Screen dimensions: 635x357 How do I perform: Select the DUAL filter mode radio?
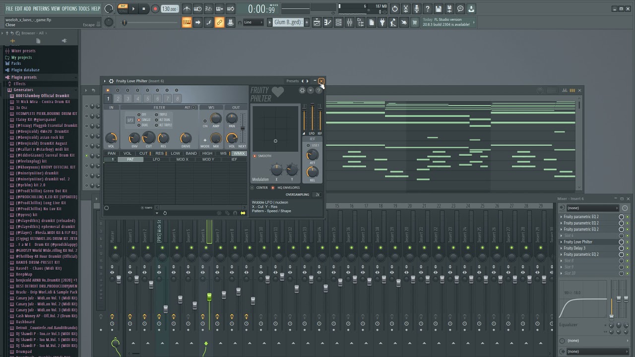pos(139,125)
